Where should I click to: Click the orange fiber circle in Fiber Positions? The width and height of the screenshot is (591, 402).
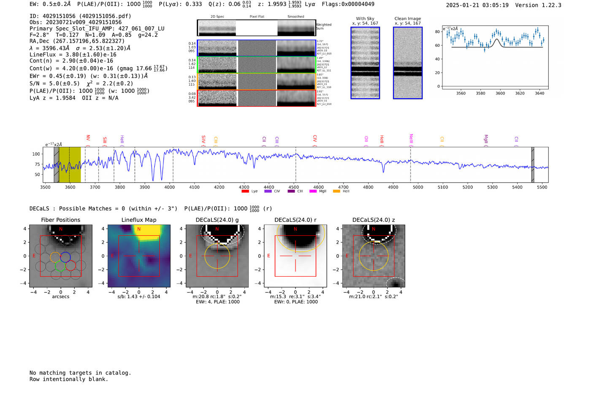55,257
